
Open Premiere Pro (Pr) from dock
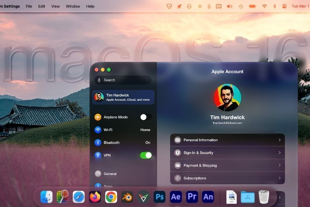(192, 197)
